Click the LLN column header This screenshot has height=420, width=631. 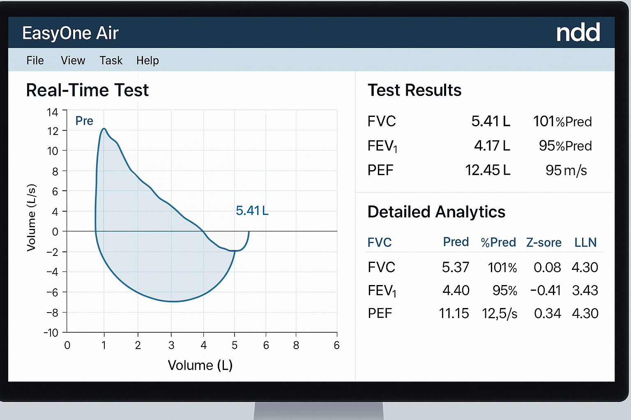pos(585,242)
